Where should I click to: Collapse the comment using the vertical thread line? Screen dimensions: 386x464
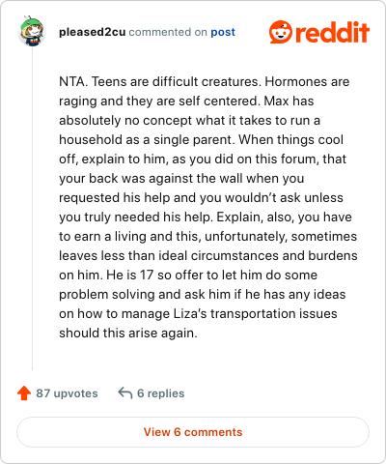(x=32, y=210)
